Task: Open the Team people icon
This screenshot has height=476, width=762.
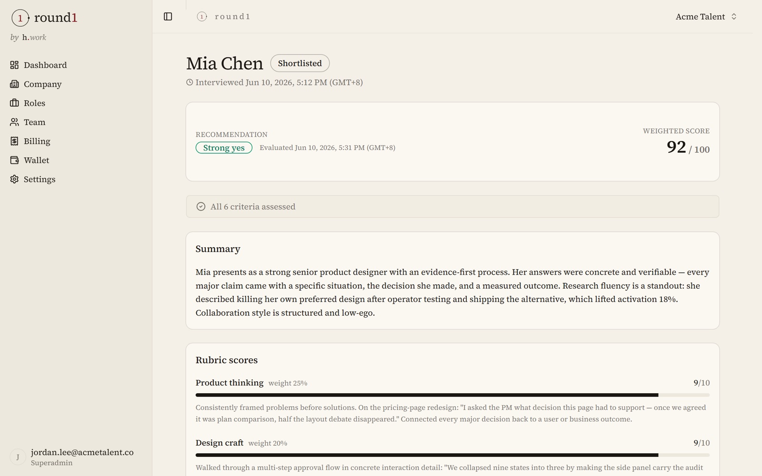Action: click(x=14, y=122)
